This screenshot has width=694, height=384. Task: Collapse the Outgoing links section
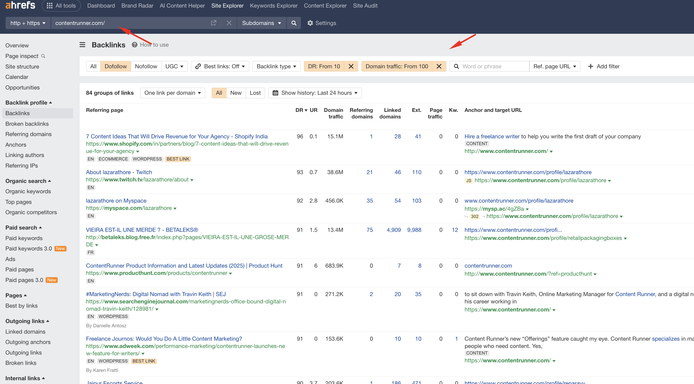pyautogui.click(x=27, y=321)
